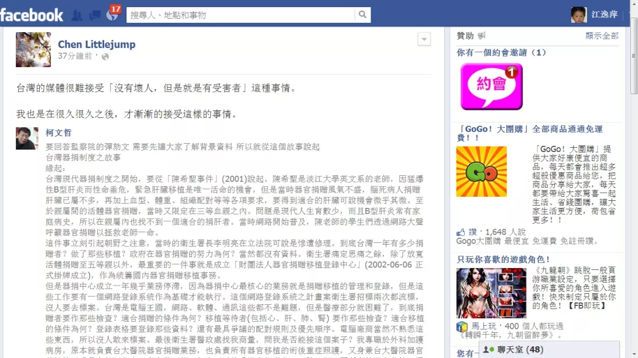Image resolution: width=638 pixels, height=358 pixels.
Task: Click the thumbs-up like icon for GoGo ad
Action: (461, 232)
